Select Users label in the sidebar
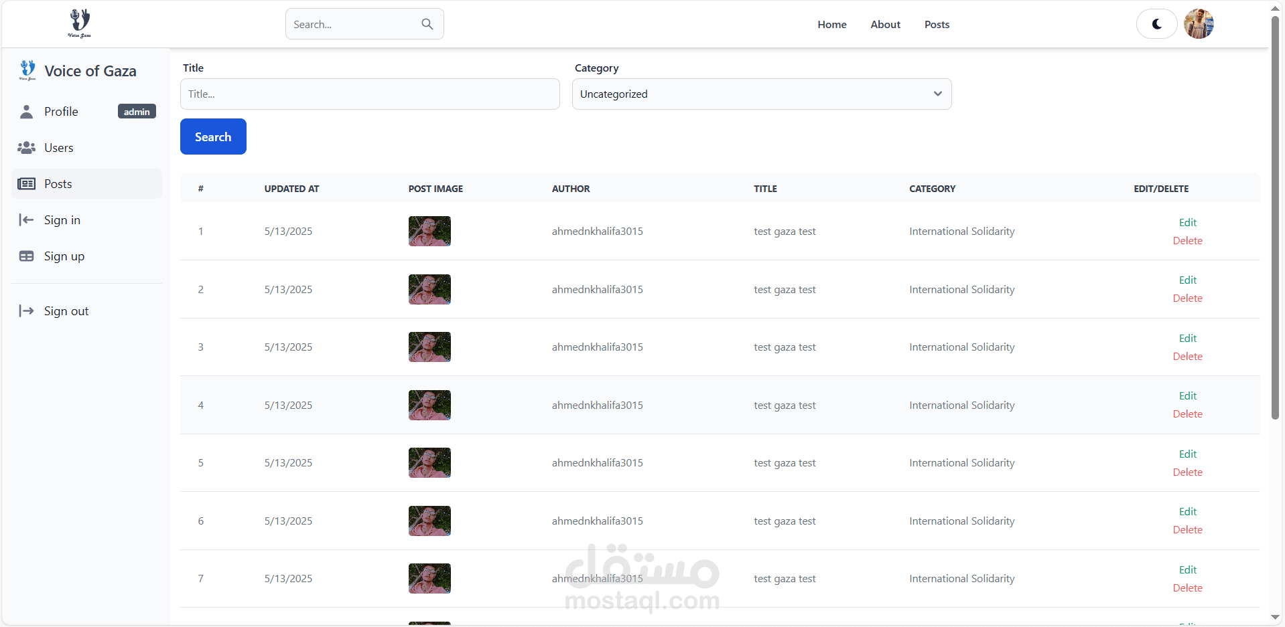The width and height of the screenshot is (1285, 627). click(59, 148)
